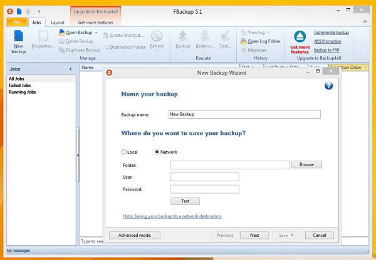Click the Browse button

[306, 164]
